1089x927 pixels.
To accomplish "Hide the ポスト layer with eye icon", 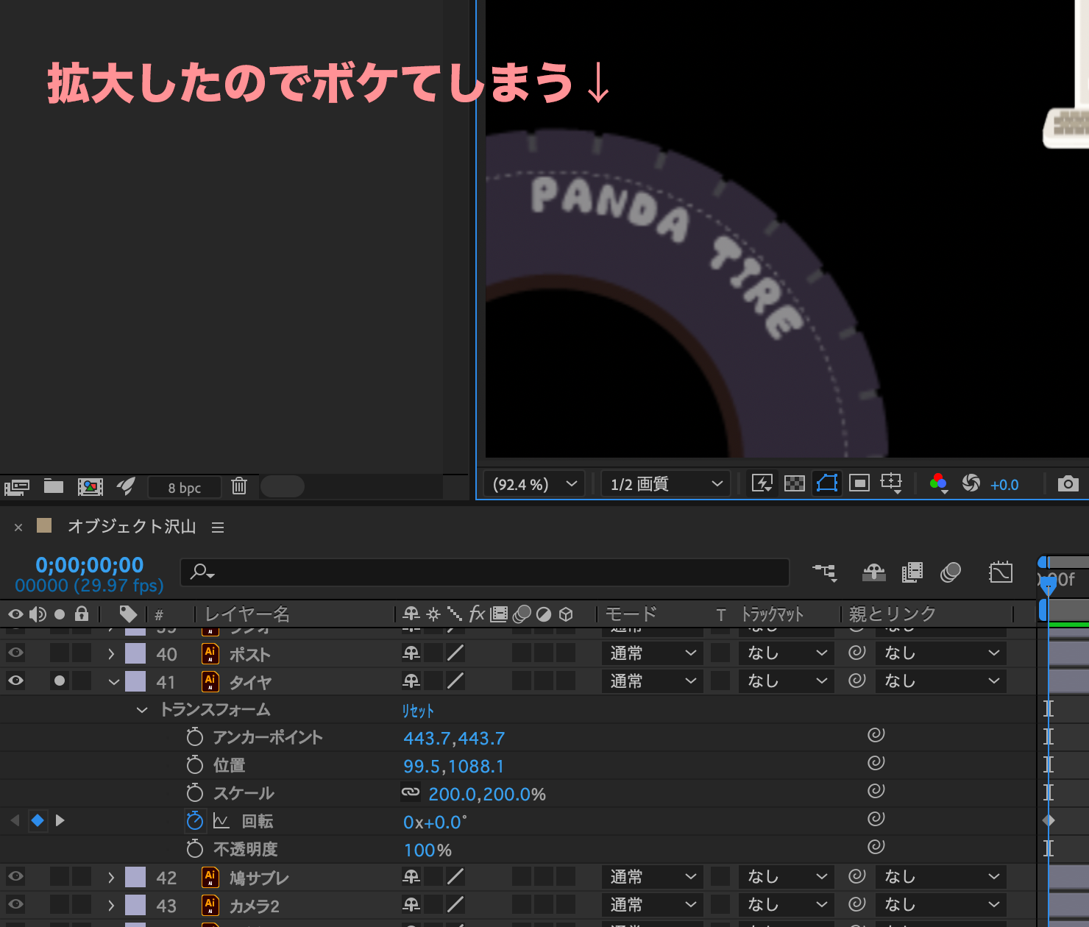I will [15, 653].
